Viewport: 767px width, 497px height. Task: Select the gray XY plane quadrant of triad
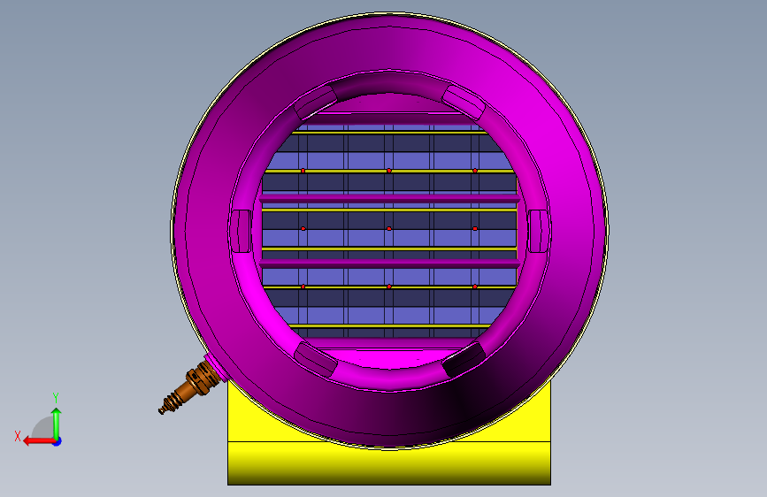click(x=43, y=429)
